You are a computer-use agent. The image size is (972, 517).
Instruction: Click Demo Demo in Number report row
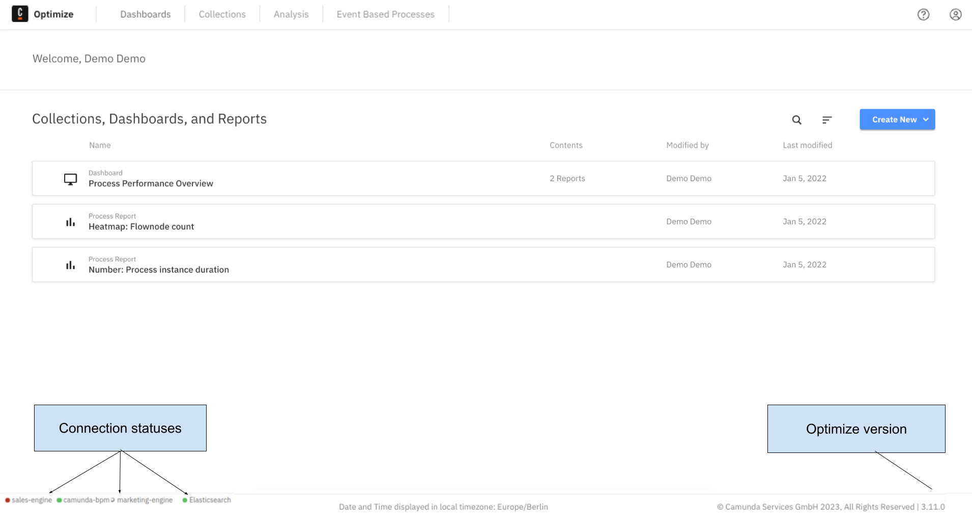[x=689, y=265]
